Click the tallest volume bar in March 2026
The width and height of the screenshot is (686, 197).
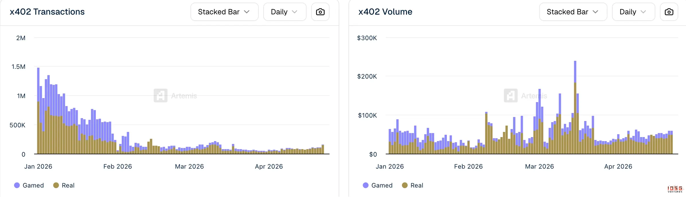pyautogui.click(x=575, y=107)
